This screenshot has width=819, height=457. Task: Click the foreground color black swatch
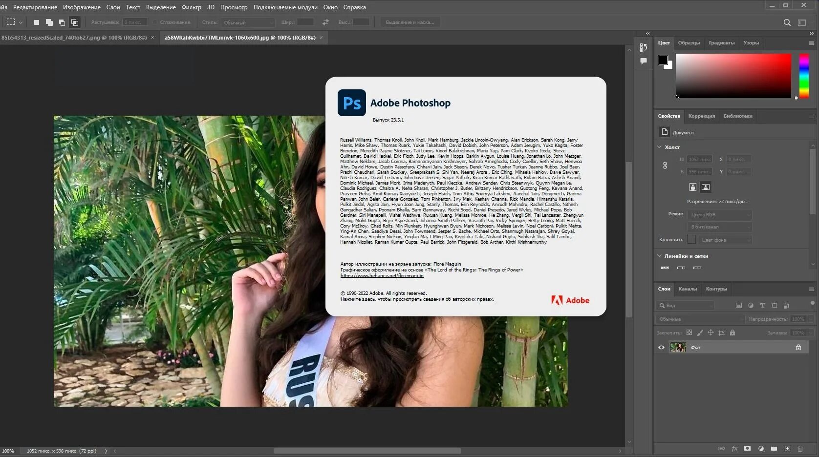[663, 60]
